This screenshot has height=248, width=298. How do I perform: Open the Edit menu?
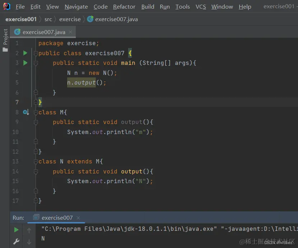35,7
